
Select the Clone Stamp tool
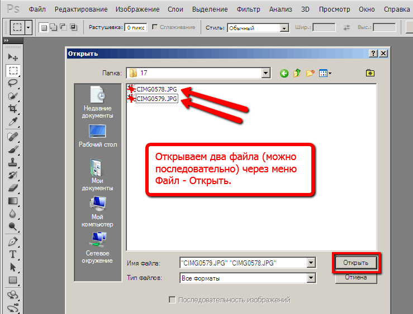tap(13, 162)
